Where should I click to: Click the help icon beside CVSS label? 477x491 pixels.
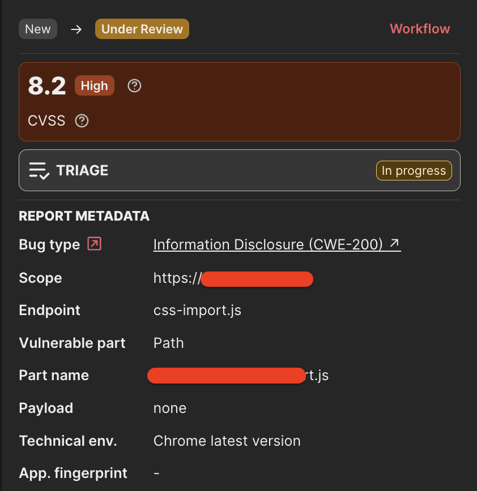tap(82, 120)
